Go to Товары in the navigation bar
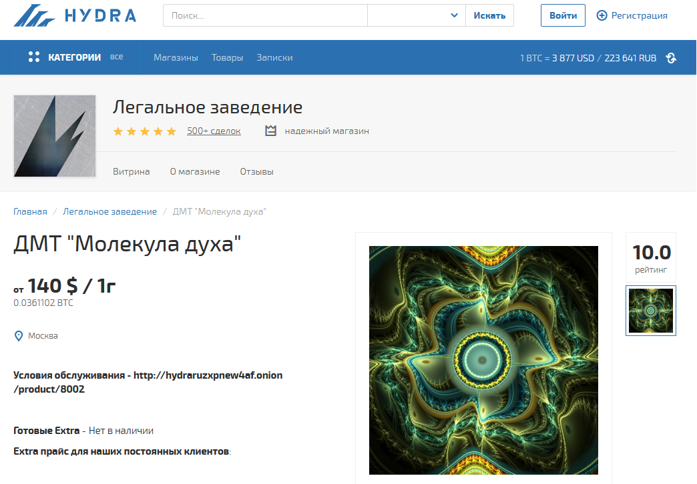This screenshot has width=697, height=484. (x=227, y=58)
